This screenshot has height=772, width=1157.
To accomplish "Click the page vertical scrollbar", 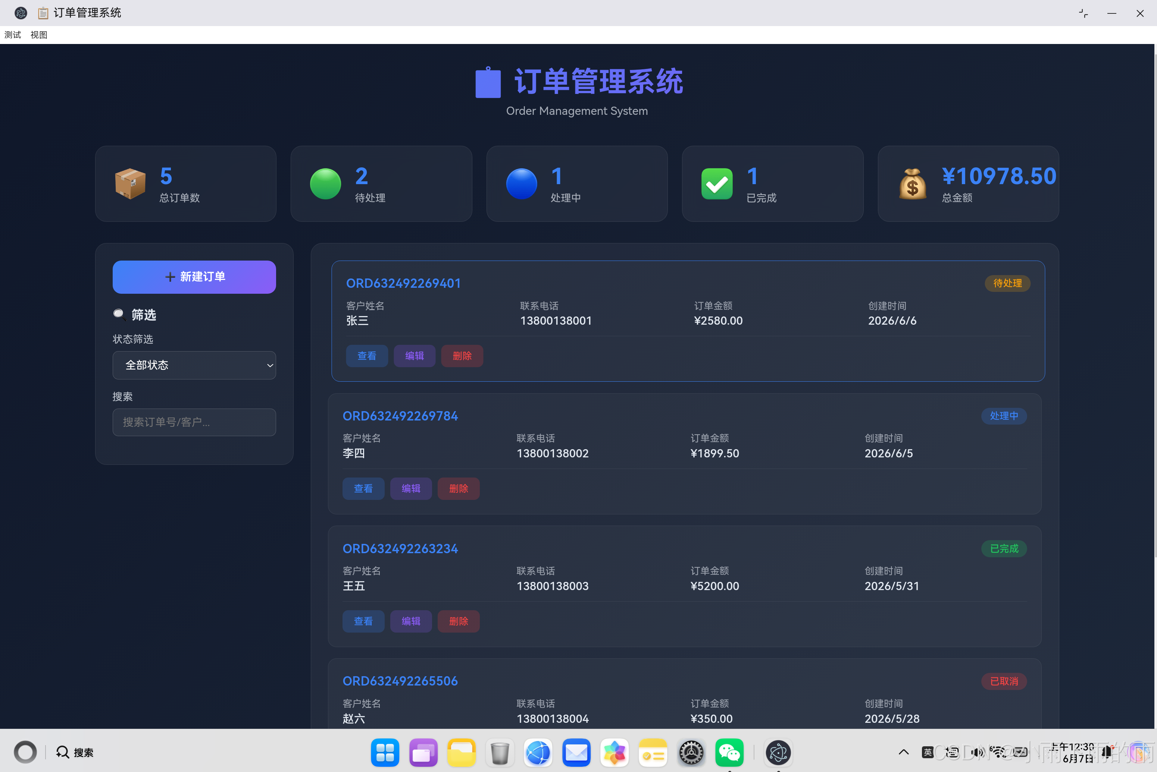I will 1155,305.
